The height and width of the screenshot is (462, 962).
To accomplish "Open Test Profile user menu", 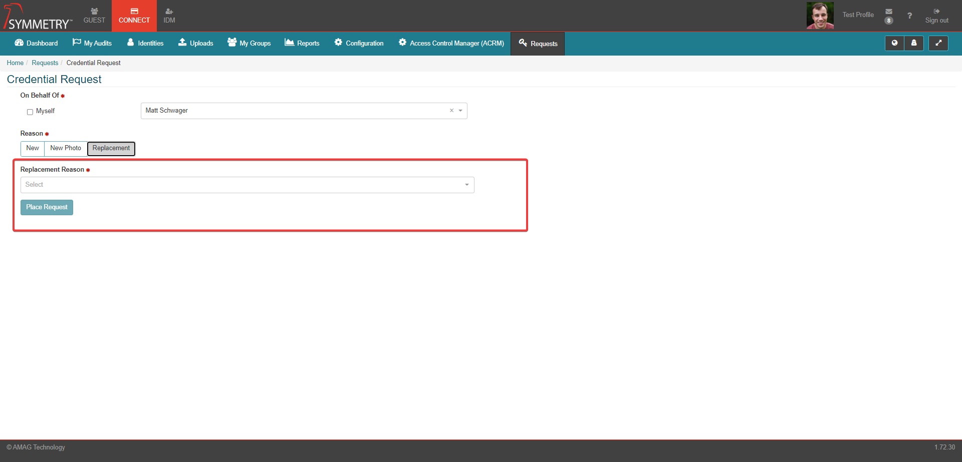I will (x=858, y=15).
